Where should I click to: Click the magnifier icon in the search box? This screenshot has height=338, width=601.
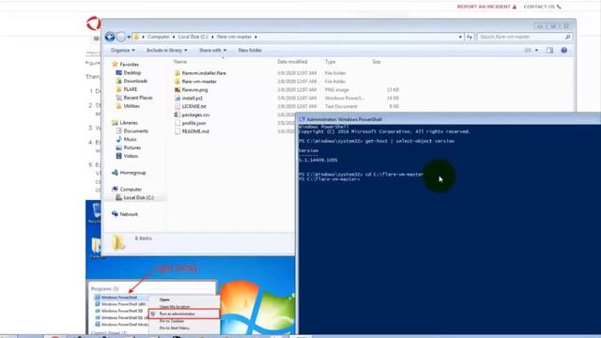tap(567, 37)
